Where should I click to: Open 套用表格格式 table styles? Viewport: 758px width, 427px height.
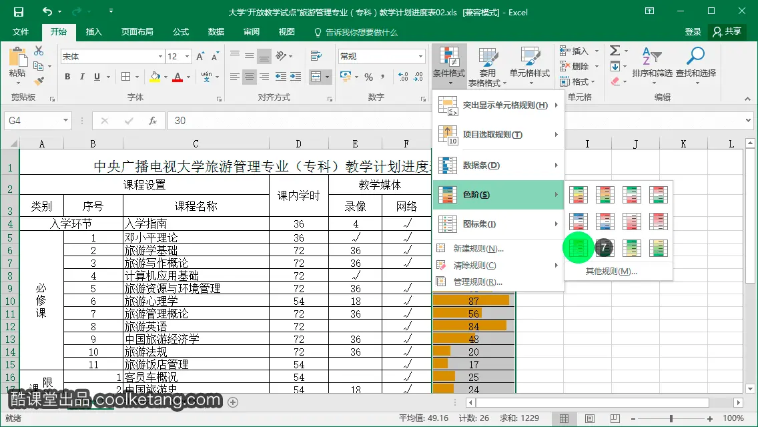click(487, 67)
